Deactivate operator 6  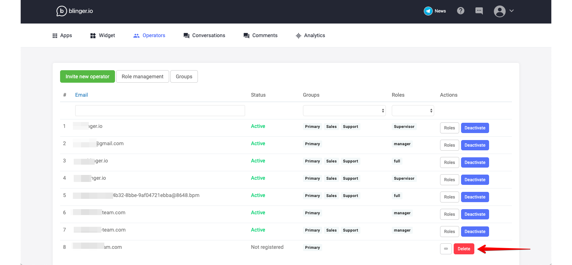[475, 214]
